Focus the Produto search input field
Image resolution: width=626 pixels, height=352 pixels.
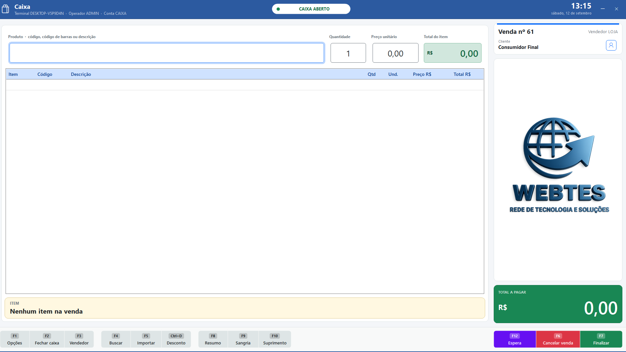point(167,53)
